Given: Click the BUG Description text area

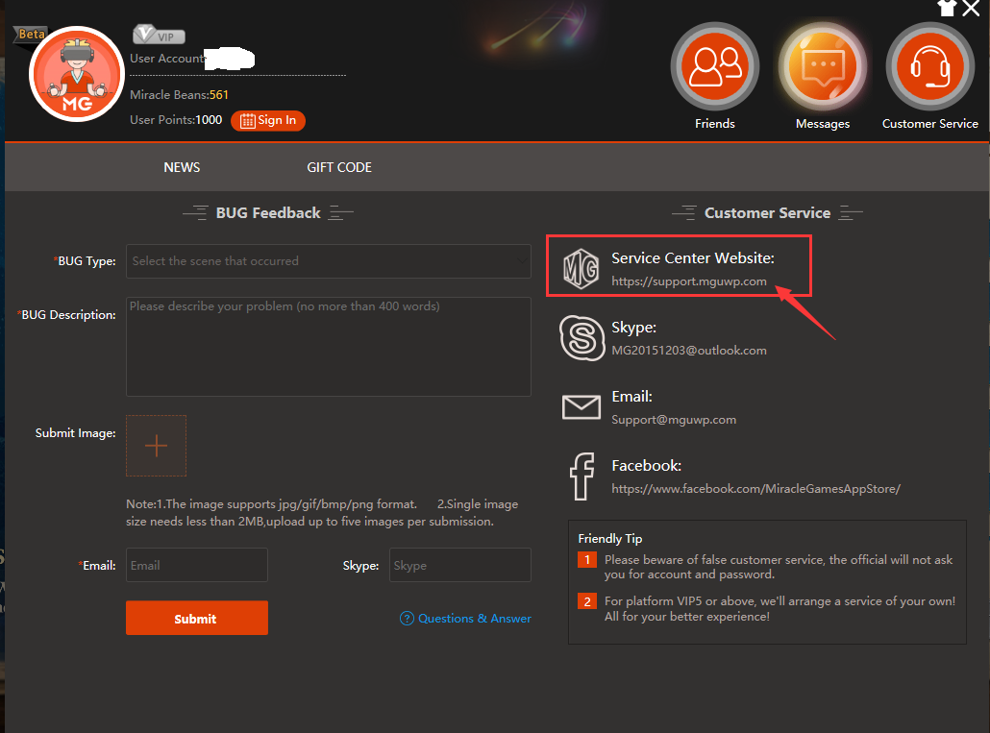Looking at the screenshot, I should [x=328, y=347].
